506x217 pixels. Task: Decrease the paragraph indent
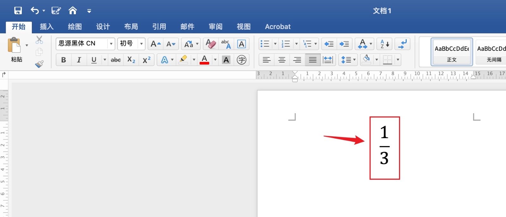[x=329, y=44]
